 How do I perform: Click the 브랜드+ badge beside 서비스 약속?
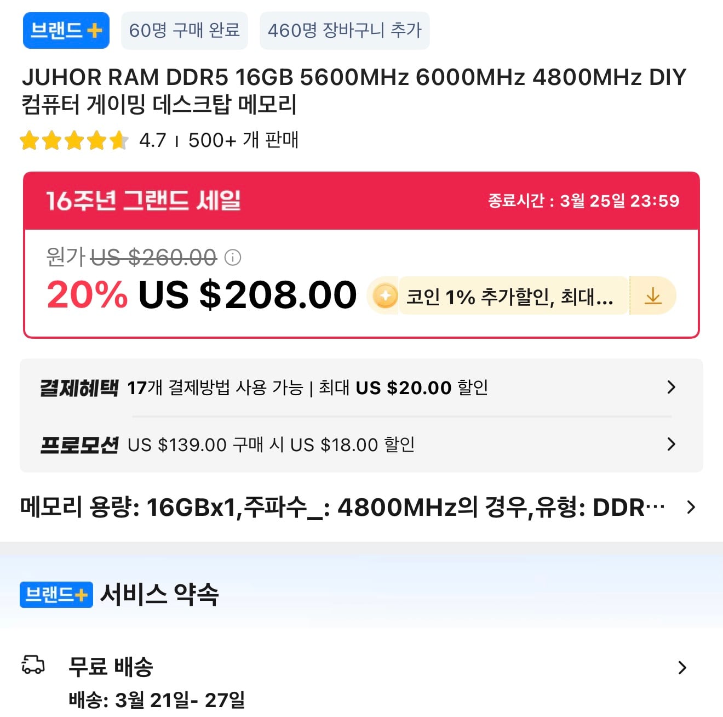[x=56, y=594]
